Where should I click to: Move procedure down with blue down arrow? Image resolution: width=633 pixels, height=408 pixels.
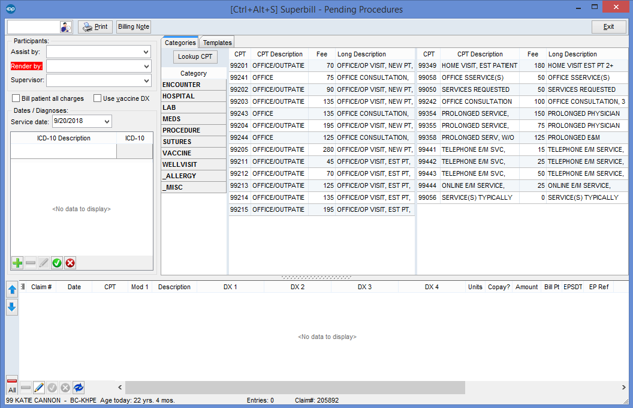click(12, 307)
